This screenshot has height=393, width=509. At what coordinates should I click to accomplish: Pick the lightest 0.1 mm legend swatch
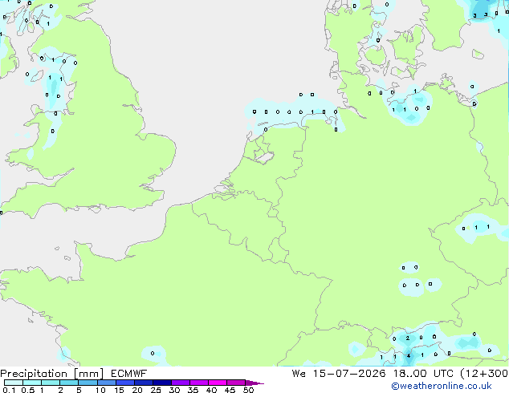[x=14, y=383]
